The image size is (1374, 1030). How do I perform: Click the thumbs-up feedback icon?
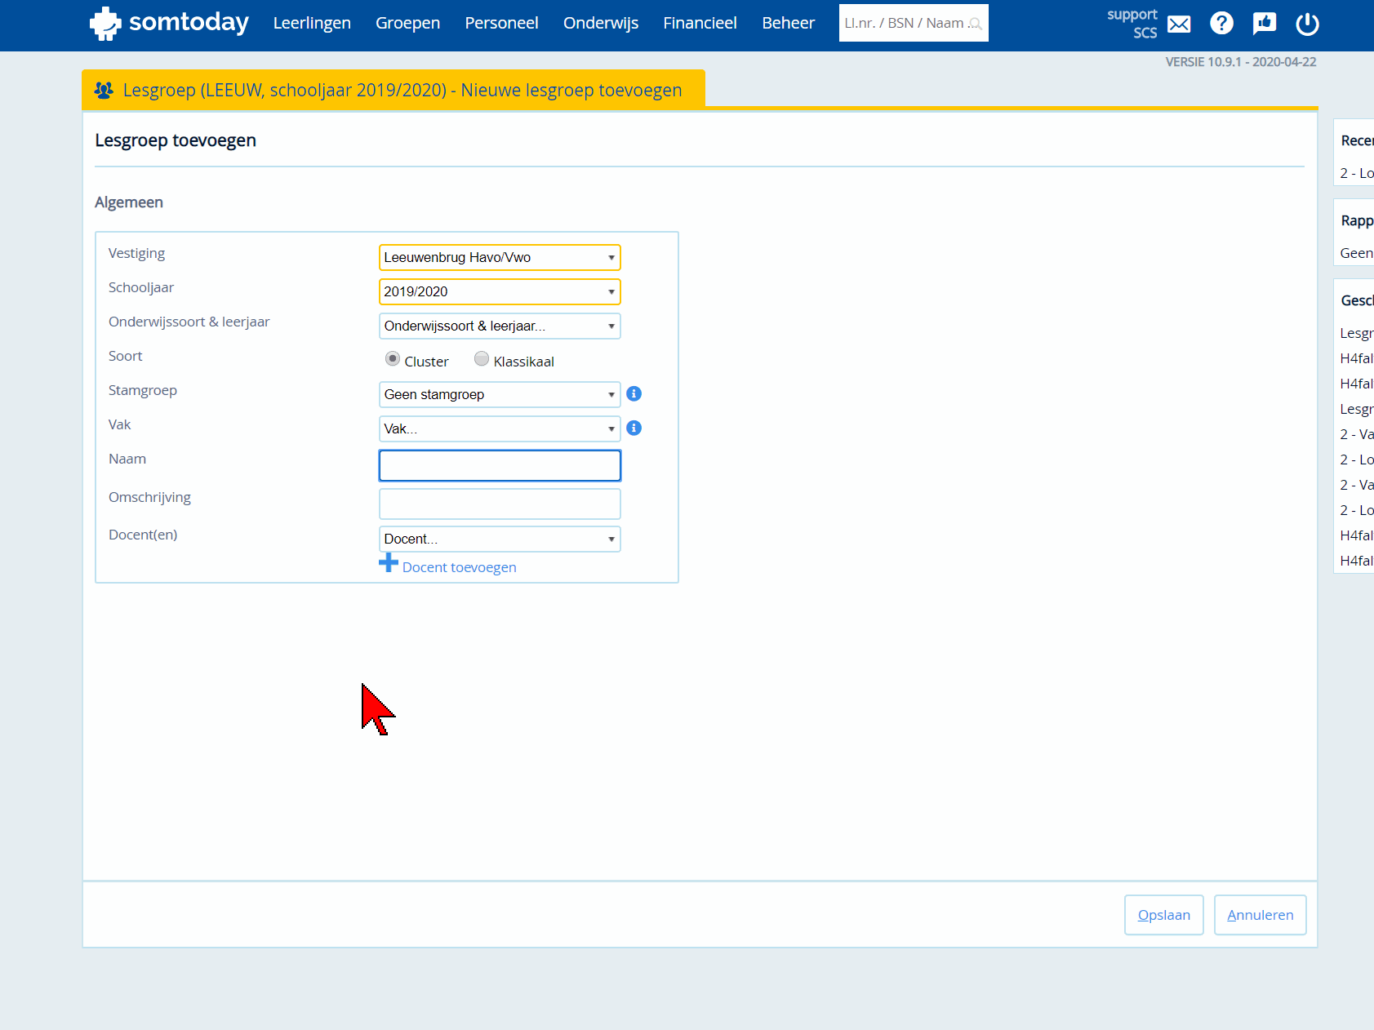[x=1264, y=24]
